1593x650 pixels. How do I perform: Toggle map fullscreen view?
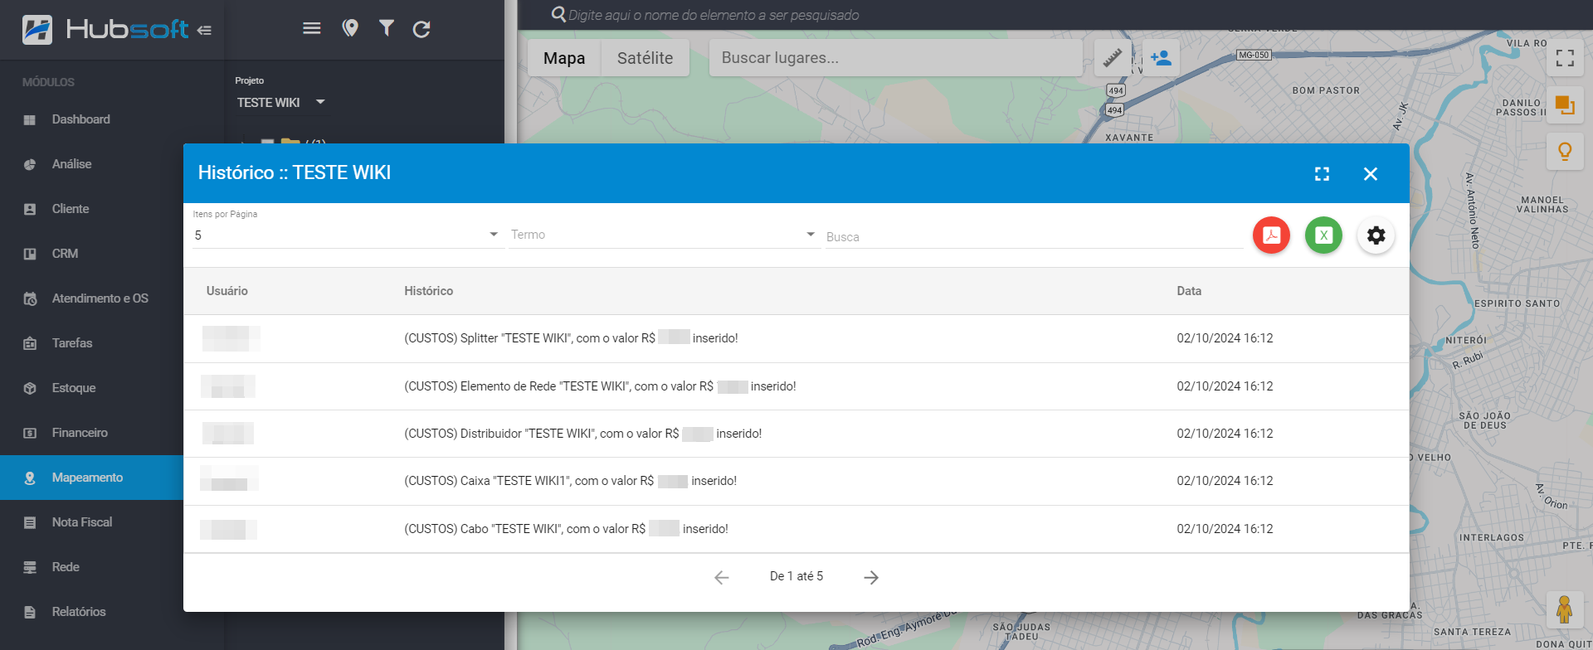click(1565, 58)
